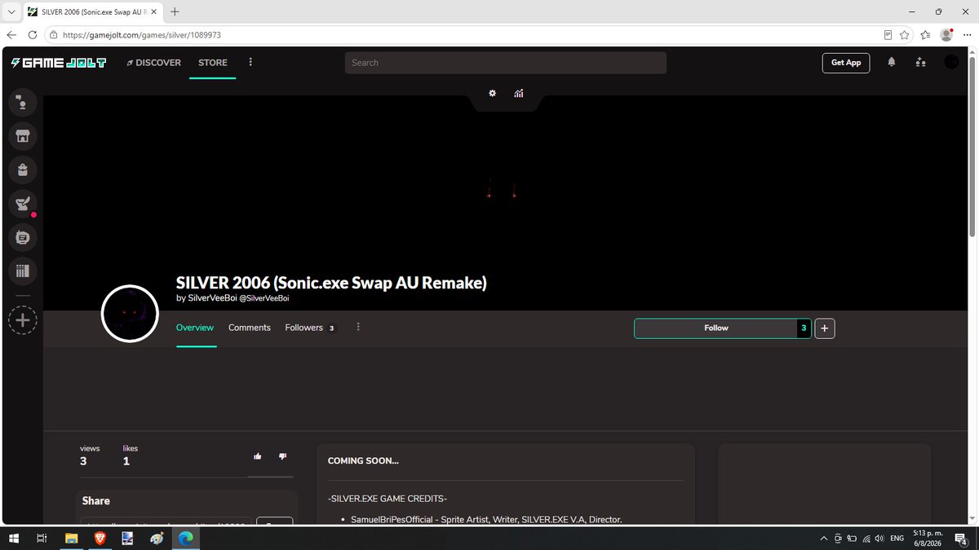This screenshot has height=550, width=979.
Task: Open File Explorer from the taskbar
Action: click(71, 538)
